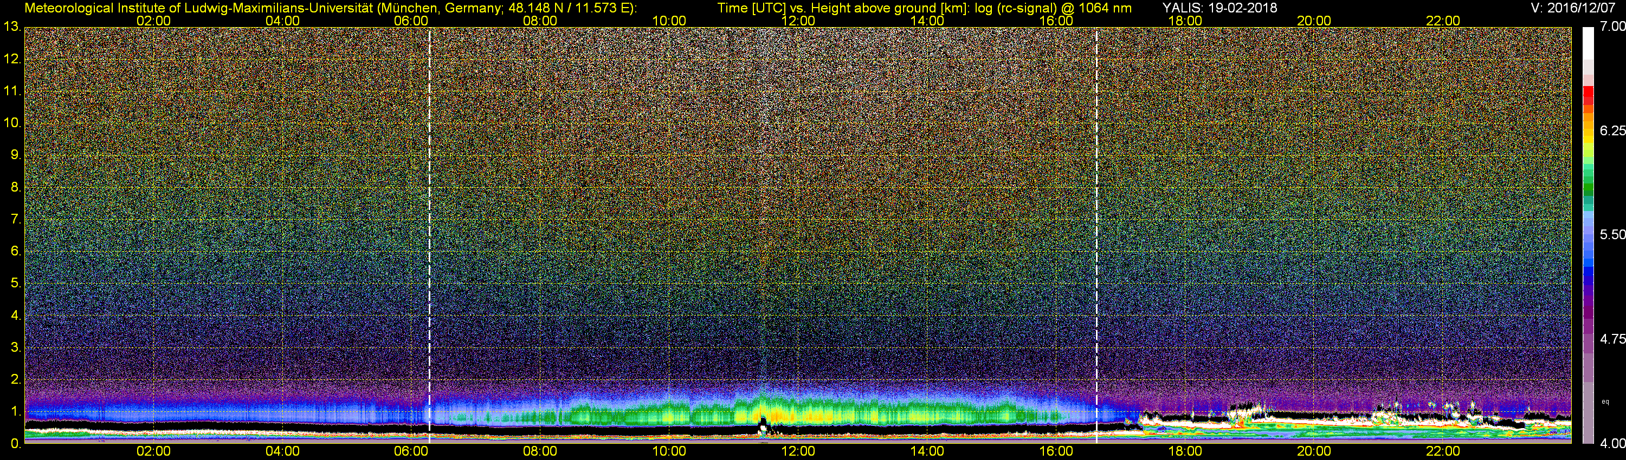Click the 06:00 label on the top time axis

pyautogui.click(x=411, y=21)
